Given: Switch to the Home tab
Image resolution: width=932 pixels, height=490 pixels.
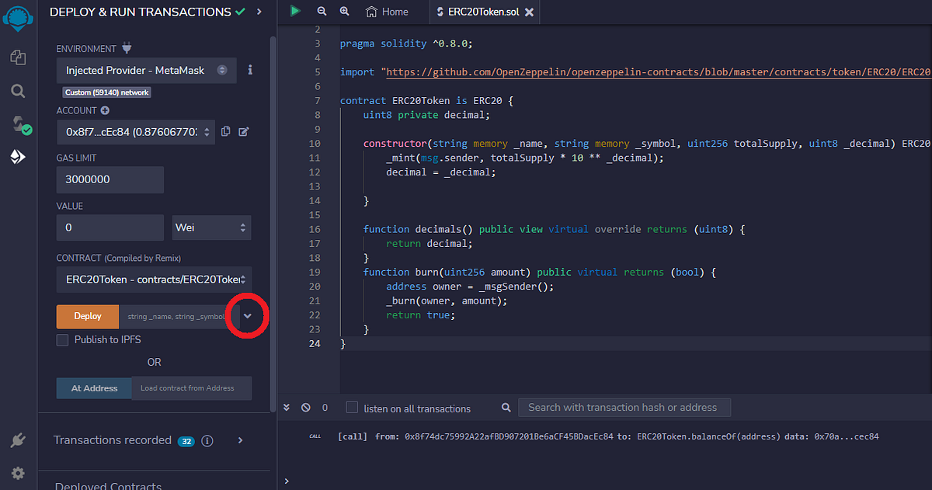Looking at the screenshot, I should click(x=387, y=12).
